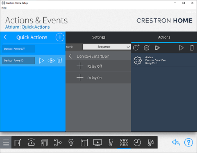Toggle visibility eye for Denkovi Power On
Image resolution: width=197 pixels, height=153 pixels.
coord(51,61)
